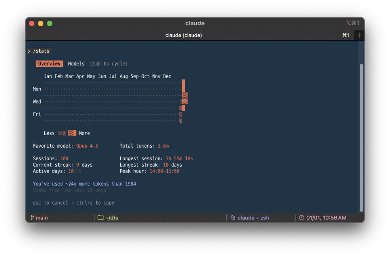Click the ctrl+s to copy hint
The height and width of the screenshot is (256, 390).
click(95, 203)
